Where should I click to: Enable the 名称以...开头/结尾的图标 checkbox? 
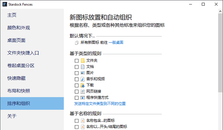(77, 127)
